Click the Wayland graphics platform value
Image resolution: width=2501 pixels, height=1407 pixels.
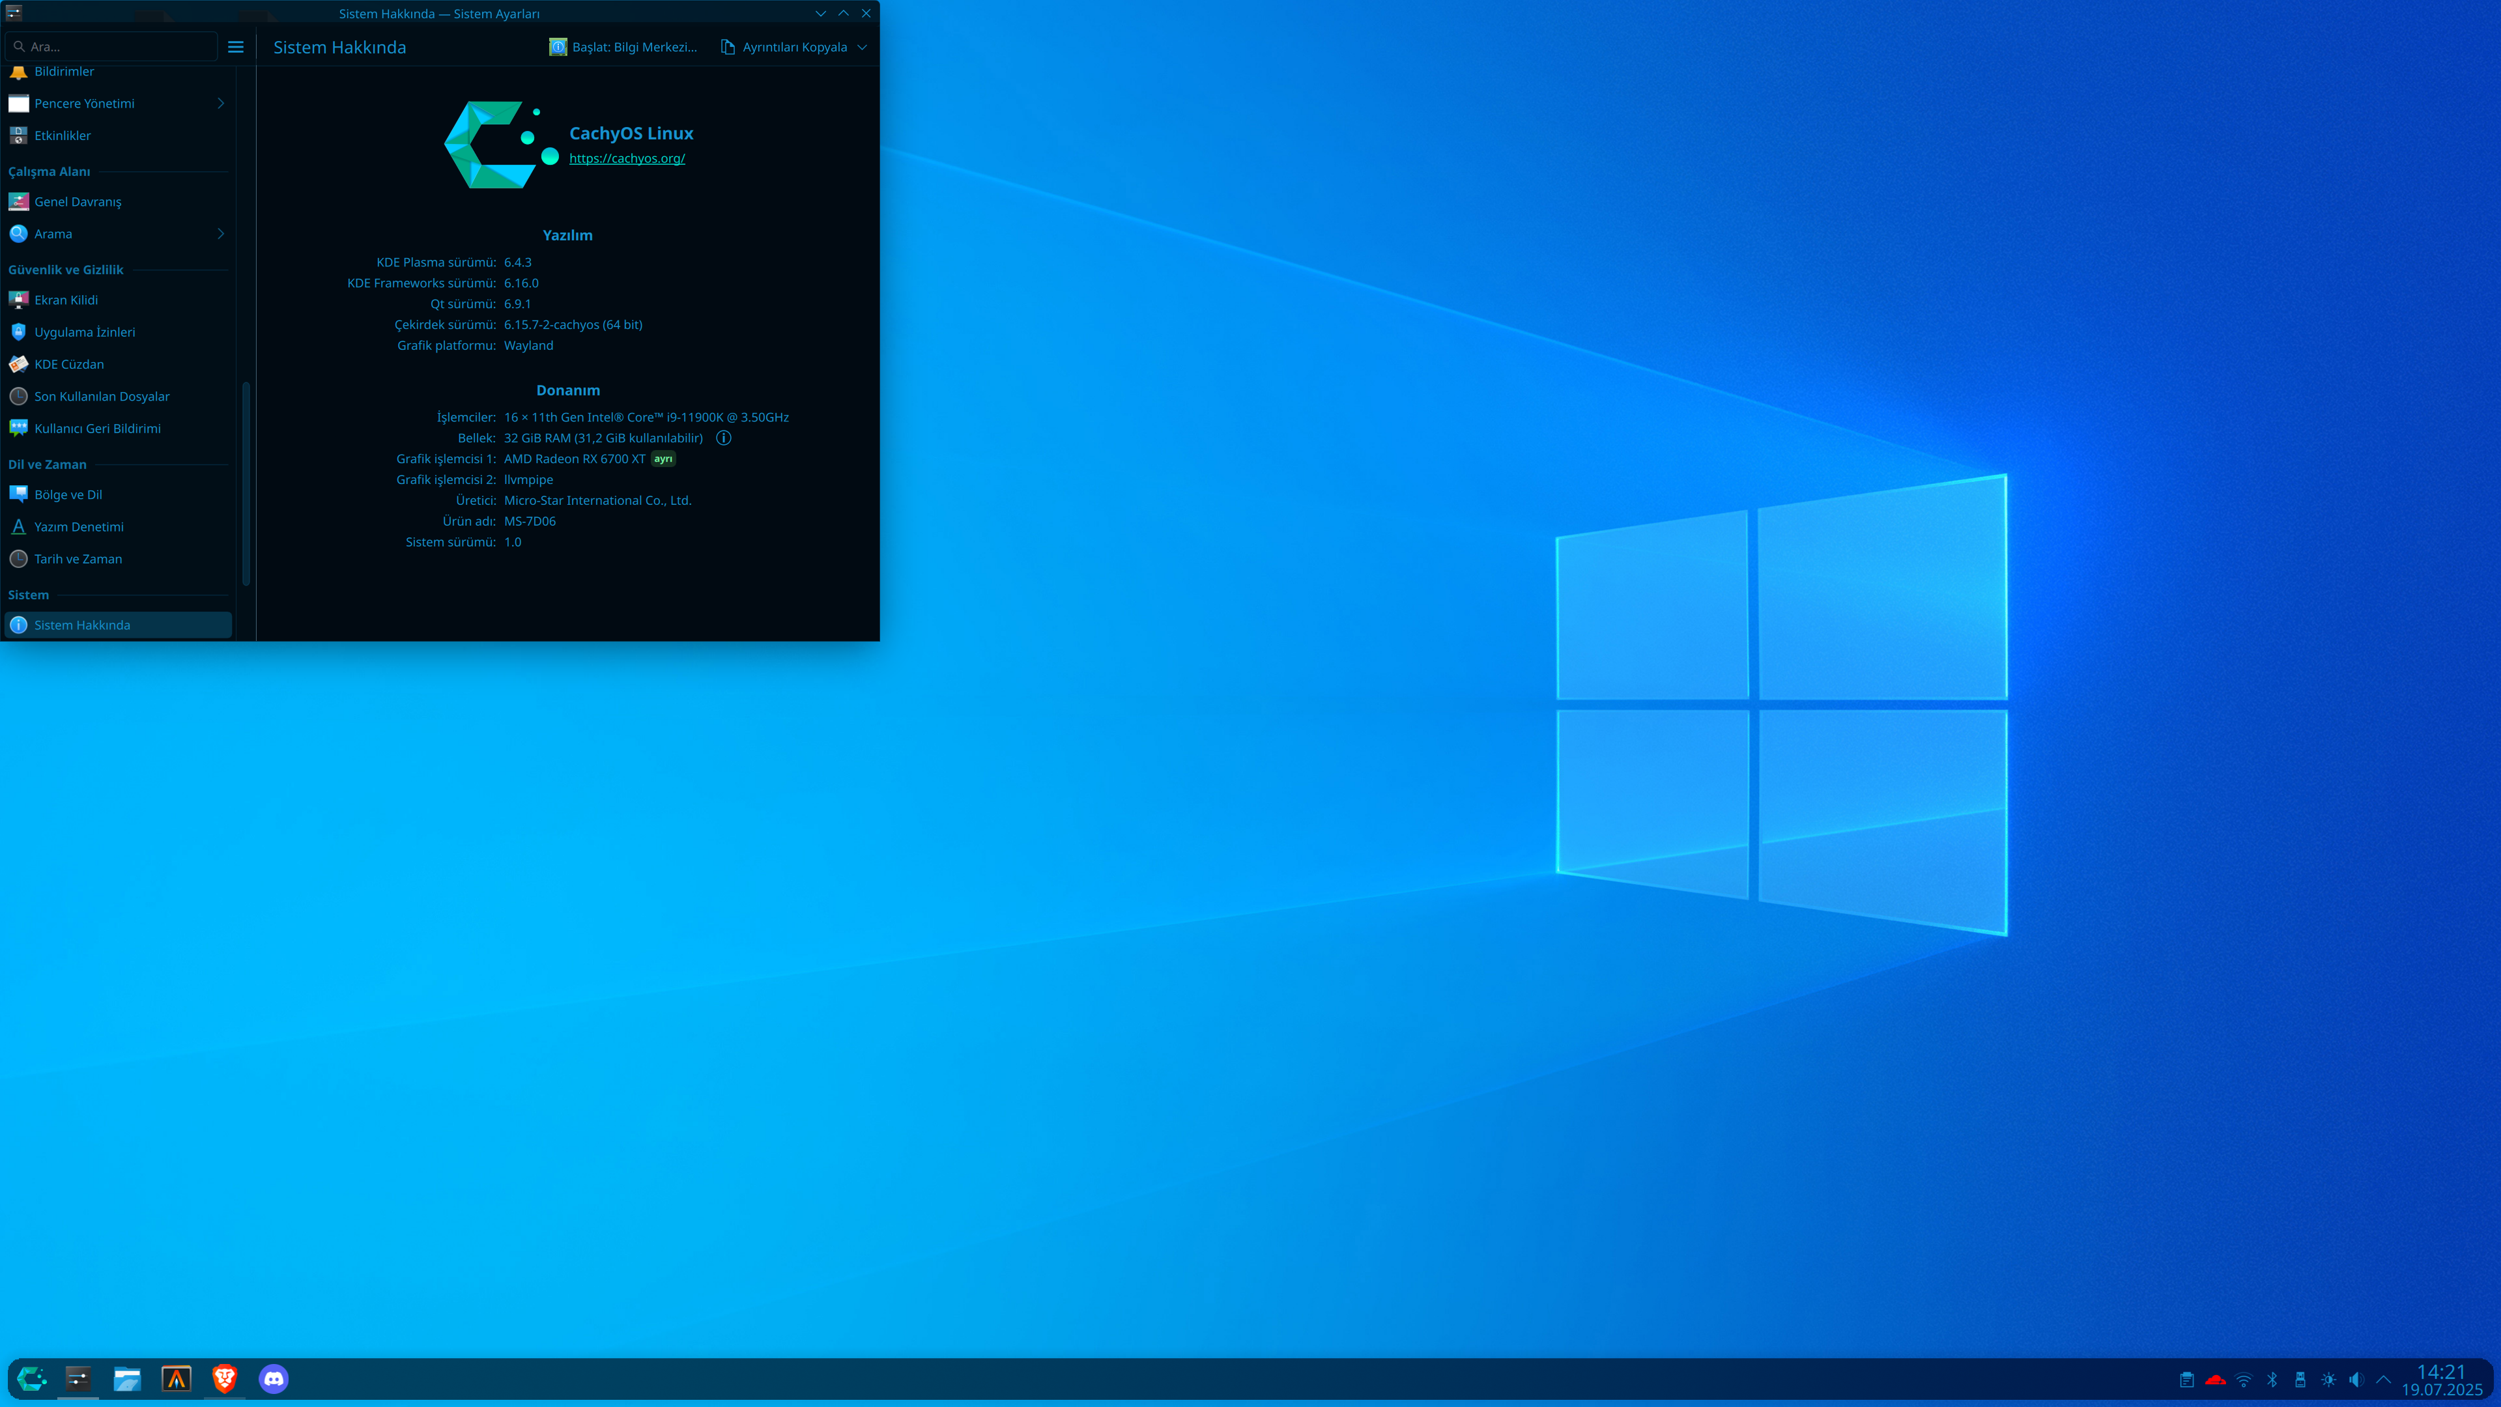point(528,346)
